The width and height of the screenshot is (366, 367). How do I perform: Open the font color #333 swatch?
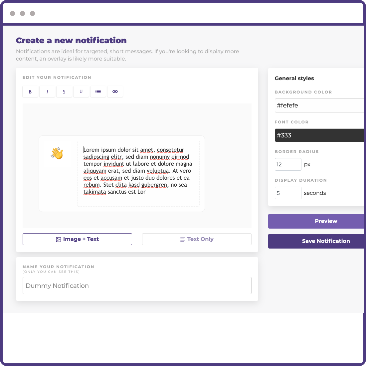pyautogui.click(x=319, y=135)
